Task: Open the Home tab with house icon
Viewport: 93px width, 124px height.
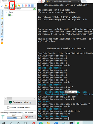Action: (x=41, y=1)
